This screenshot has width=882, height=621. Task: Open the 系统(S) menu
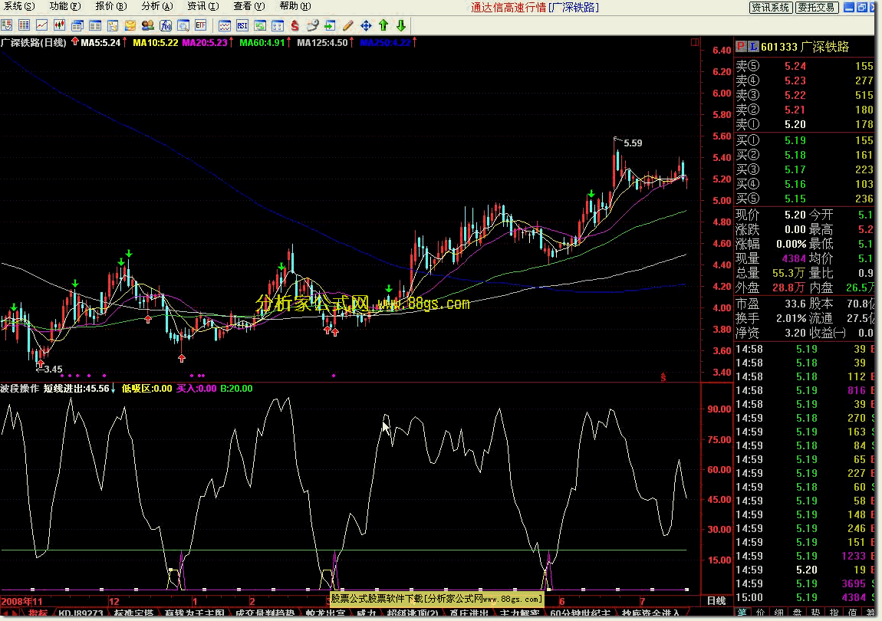18,6
